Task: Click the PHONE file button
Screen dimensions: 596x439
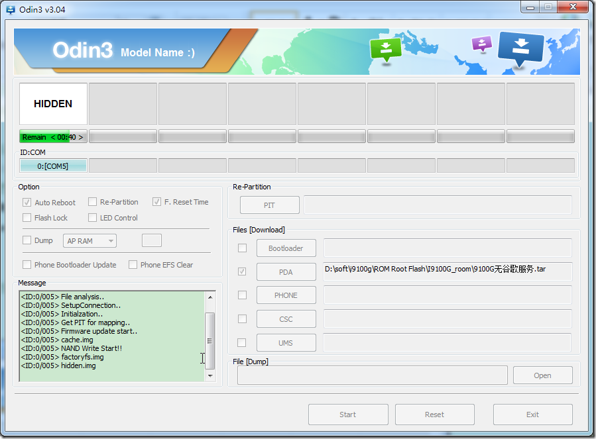Action: [x=286, y=295]
